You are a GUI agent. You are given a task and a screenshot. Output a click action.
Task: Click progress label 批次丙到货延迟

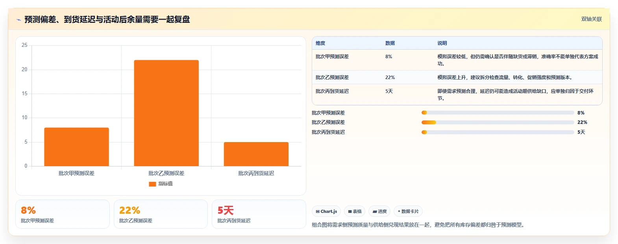click(x=328, y=132)
